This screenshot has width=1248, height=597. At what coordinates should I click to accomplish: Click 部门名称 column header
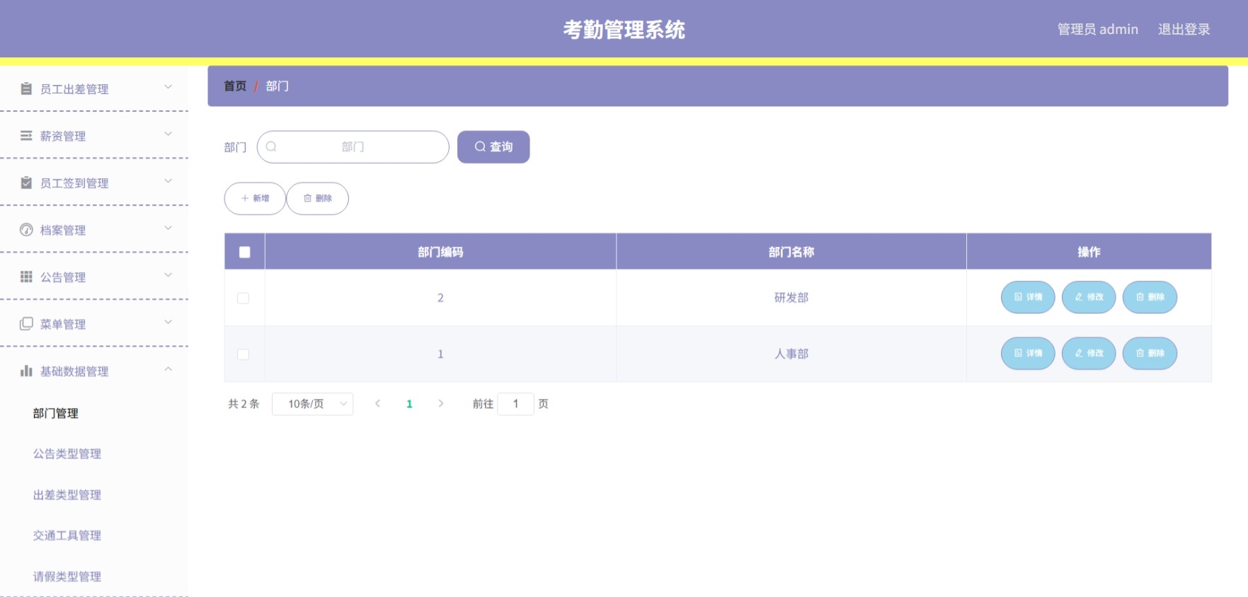point(791,252)
